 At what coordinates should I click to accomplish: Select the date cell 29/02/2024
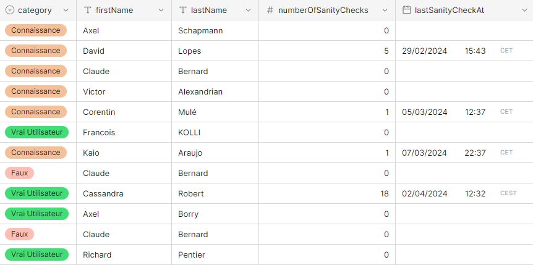(x=424, y=51)
